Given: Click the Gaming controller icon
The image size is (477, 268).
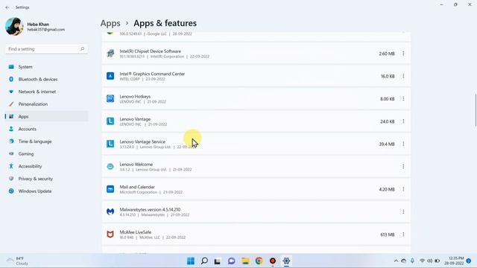Looking at the screenshot, I should coord(11,154).
